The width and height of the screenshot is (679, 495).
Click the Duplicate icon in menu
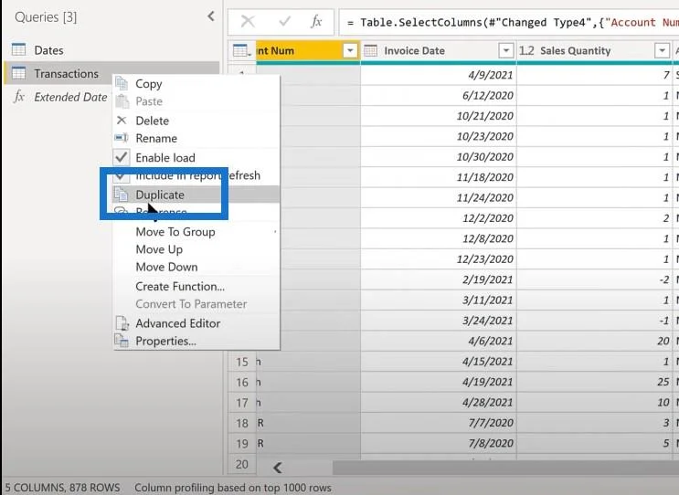click(122, 195)
